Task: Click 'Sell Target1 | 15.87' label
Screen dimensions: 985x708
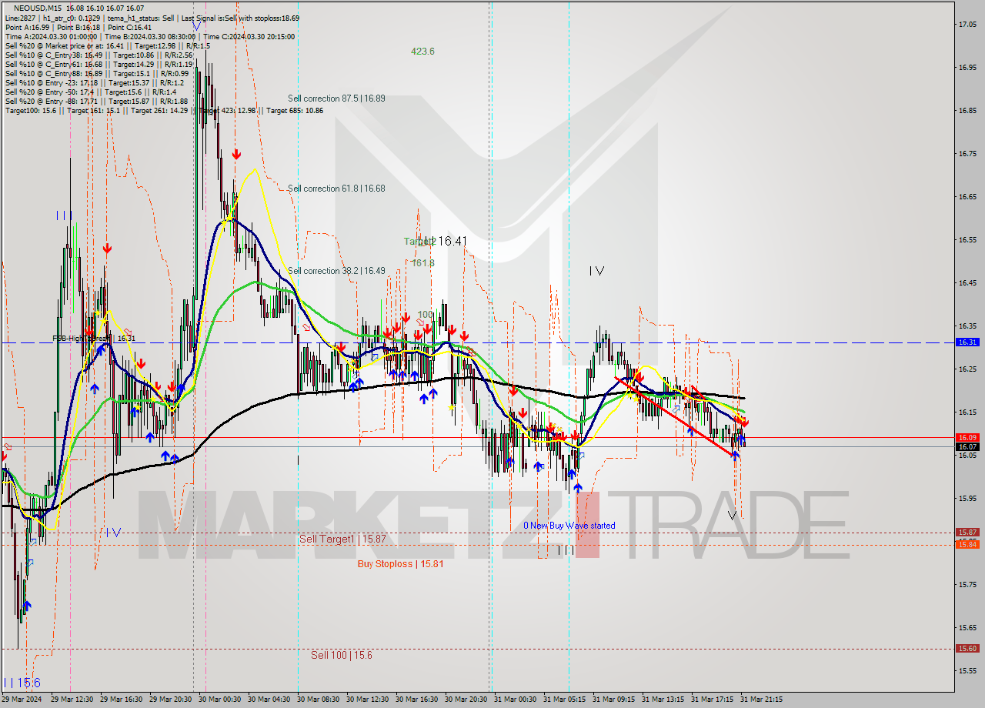Action: [342, 539]
